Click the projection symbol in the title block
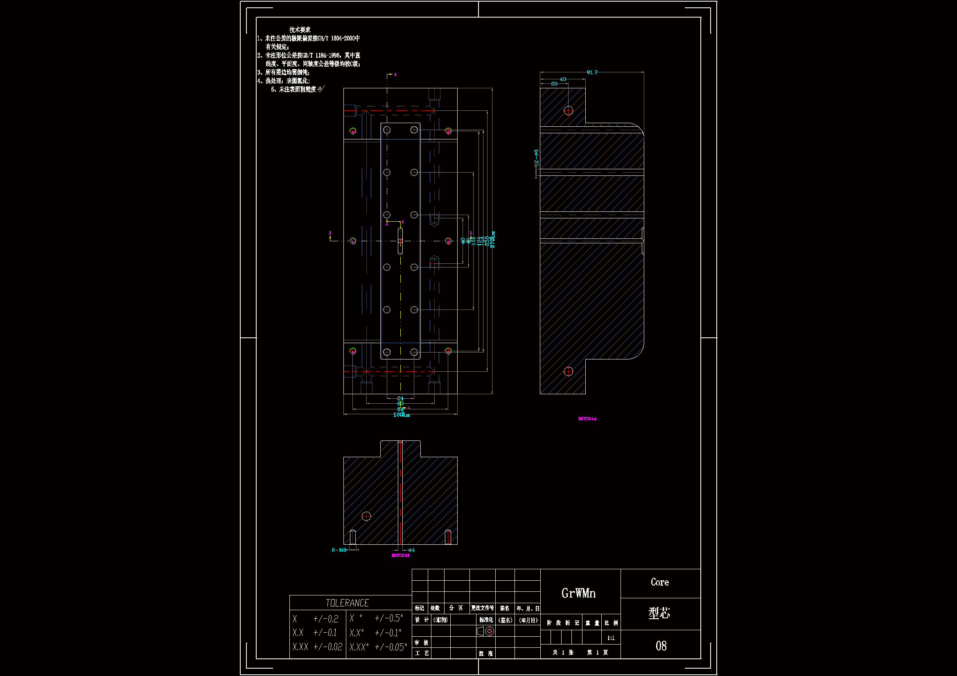The height and width of the screenshot is (676, 957). point(485,631)
